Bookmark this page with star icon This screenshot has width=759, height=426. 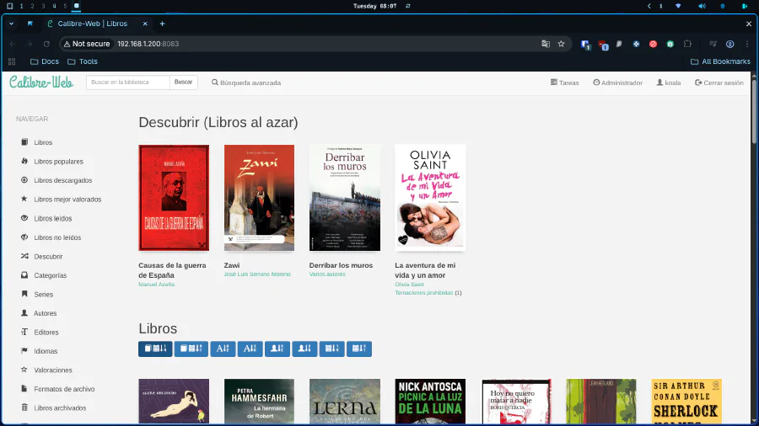tap(562, 44)
